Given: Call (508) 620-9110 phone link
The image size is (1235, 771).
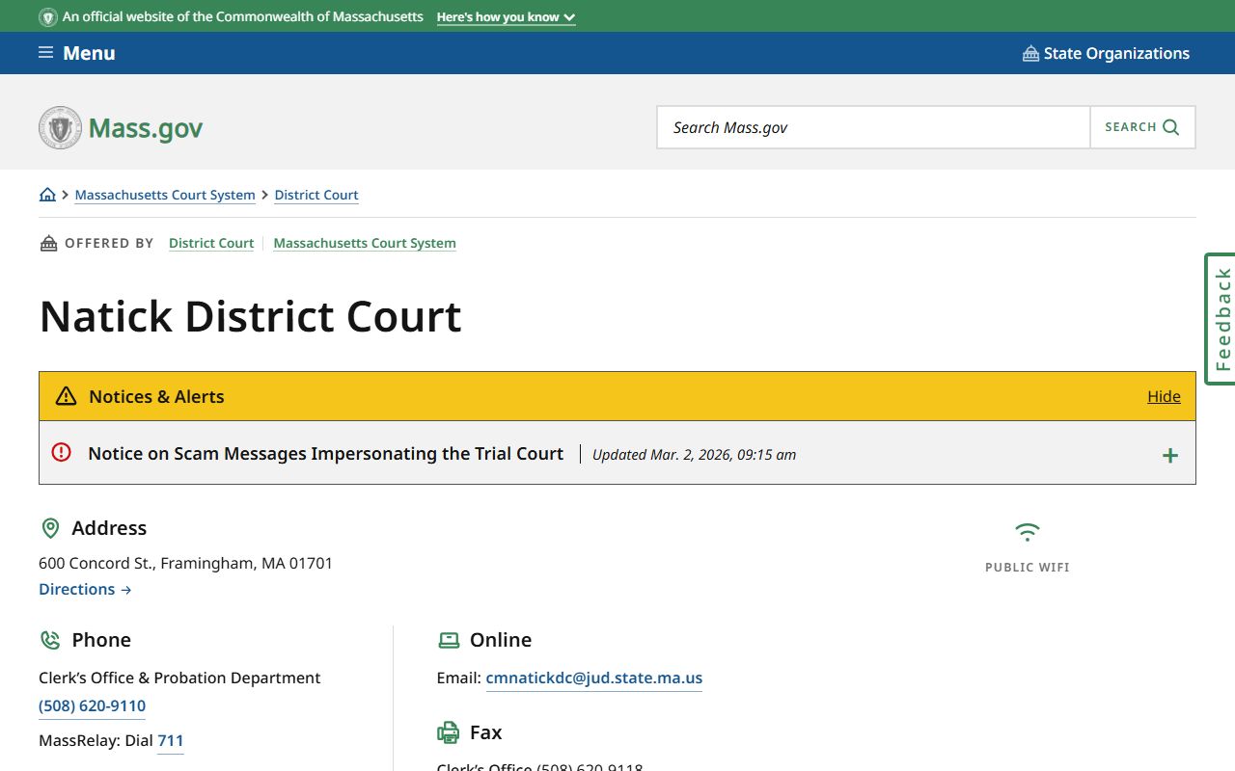Looking at the screenshot, I should 92,706.
